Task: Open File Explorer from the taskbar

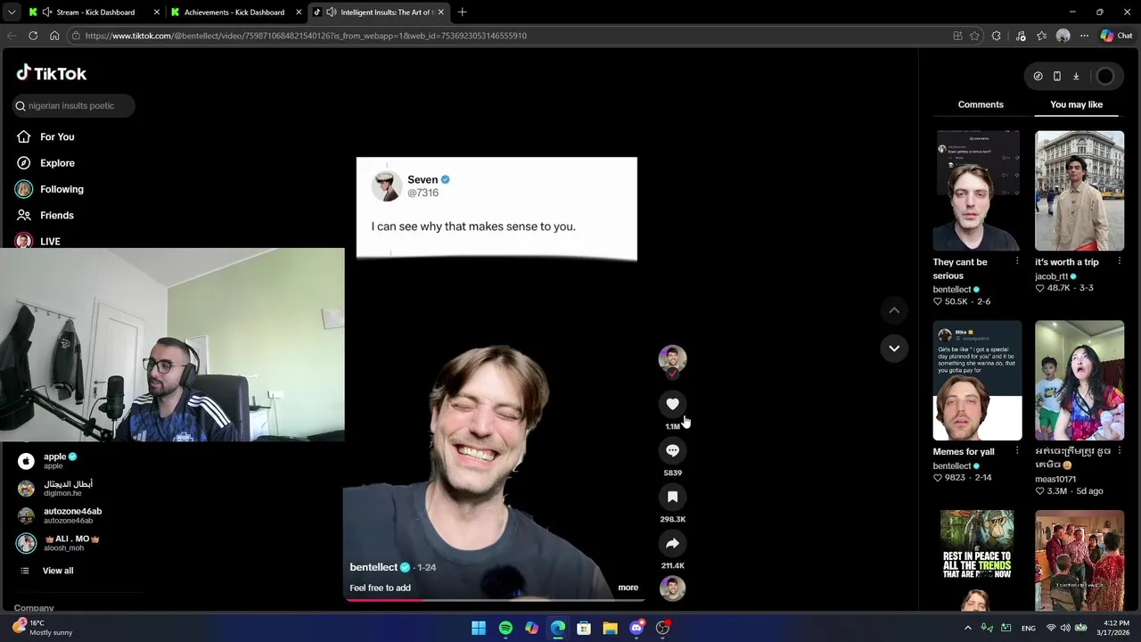Action: coord(610,628)
